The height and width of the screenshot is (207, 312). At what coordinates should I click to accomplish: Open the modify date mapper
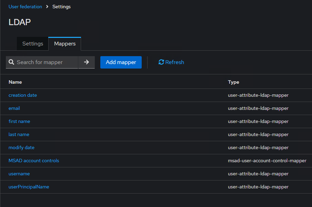coord(21,147)
